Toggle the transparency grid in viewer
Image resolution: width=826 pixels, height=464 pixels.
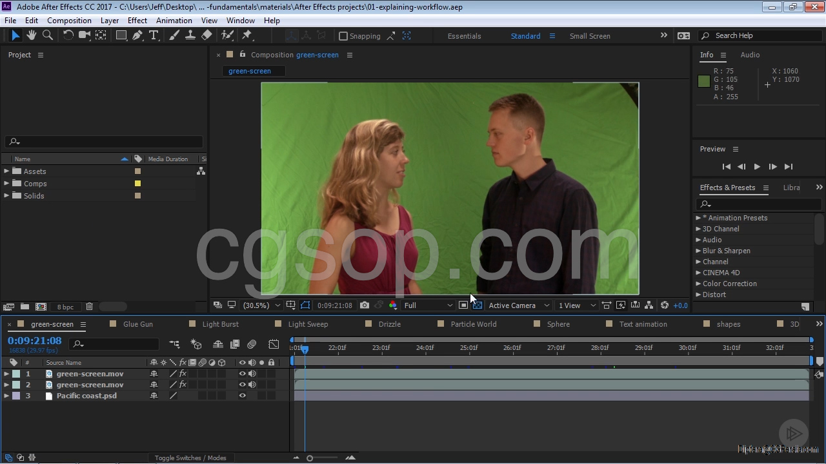pyautogui.click(x=478, y=305)
